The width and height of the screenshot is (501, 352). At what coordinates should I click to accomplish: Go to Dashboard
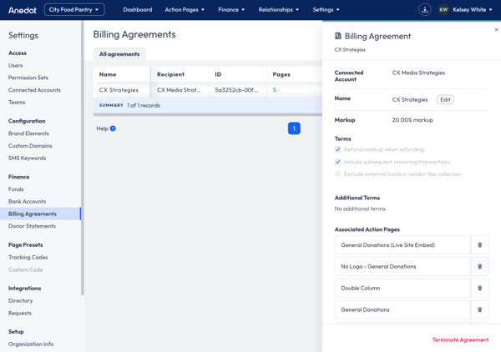[138, 9]
